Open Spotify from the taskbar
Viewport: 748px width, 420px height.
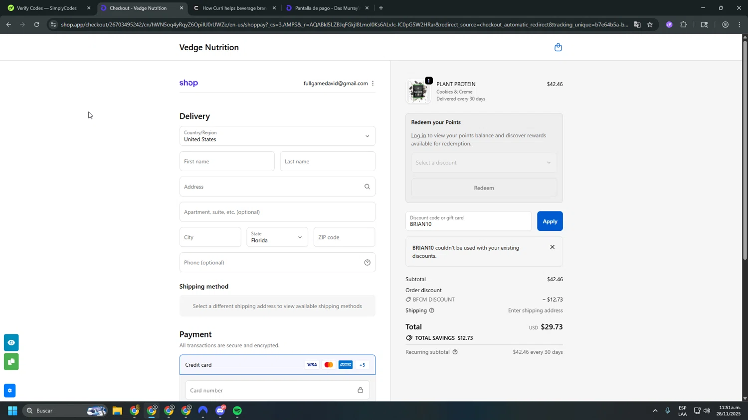coord(237,411)
